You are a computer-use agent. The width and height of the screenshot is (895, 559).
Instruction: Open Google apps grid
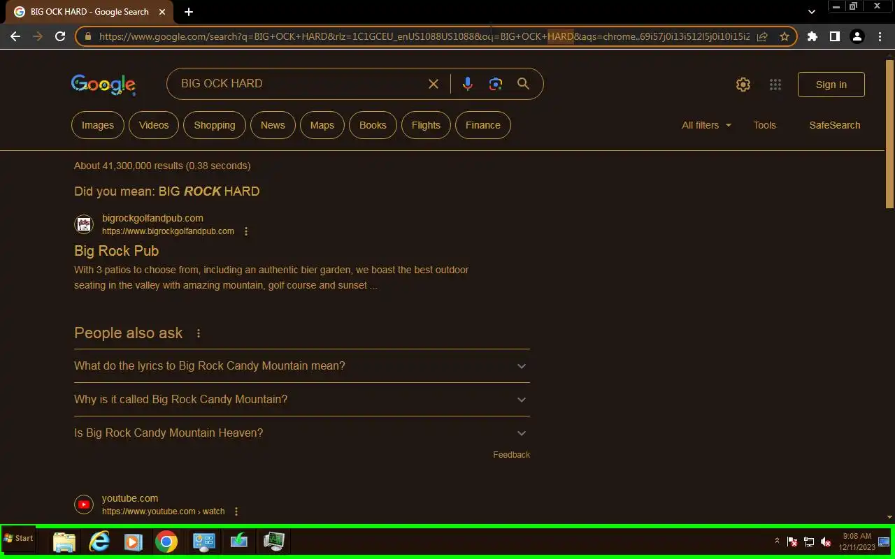click(775, 85)
